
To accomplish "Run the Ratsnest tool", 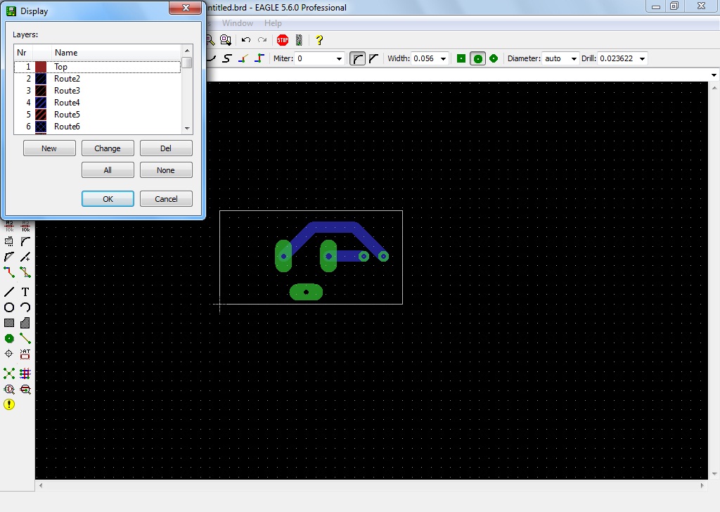I will pyautogui.click(x=9, y=373).
